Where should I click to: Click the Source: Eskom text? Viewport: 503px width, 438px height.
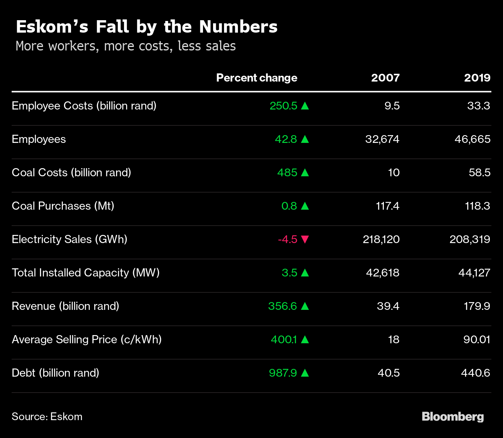47,417
